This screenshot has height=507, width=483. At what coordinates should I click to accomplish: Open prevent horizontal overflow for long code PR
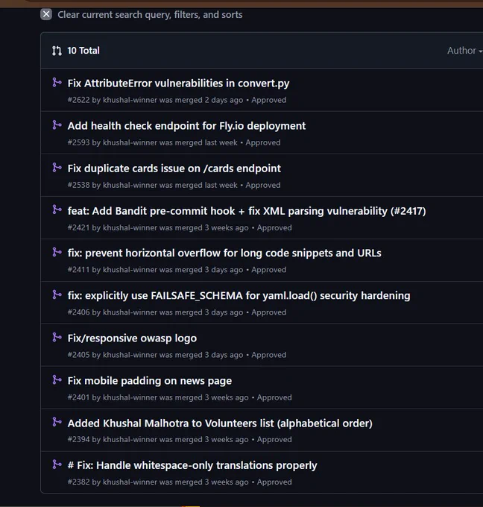[x=224, y=253]
